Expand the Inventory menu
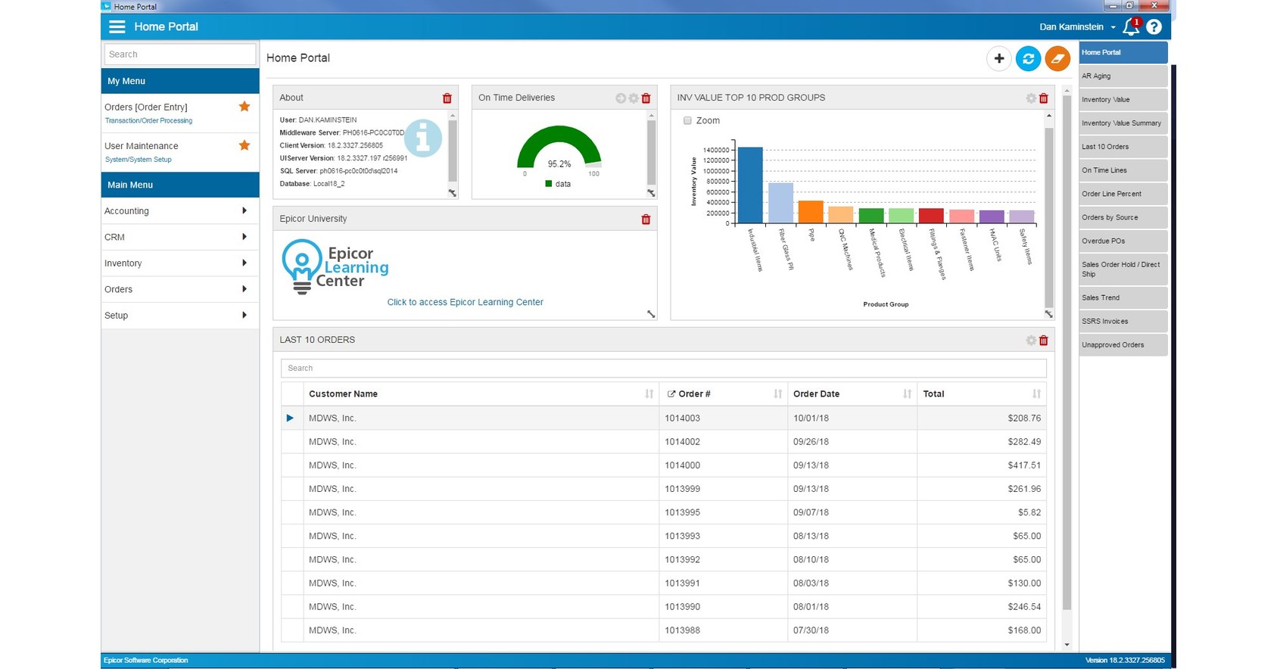1277x669 pixels. [180, 263]
